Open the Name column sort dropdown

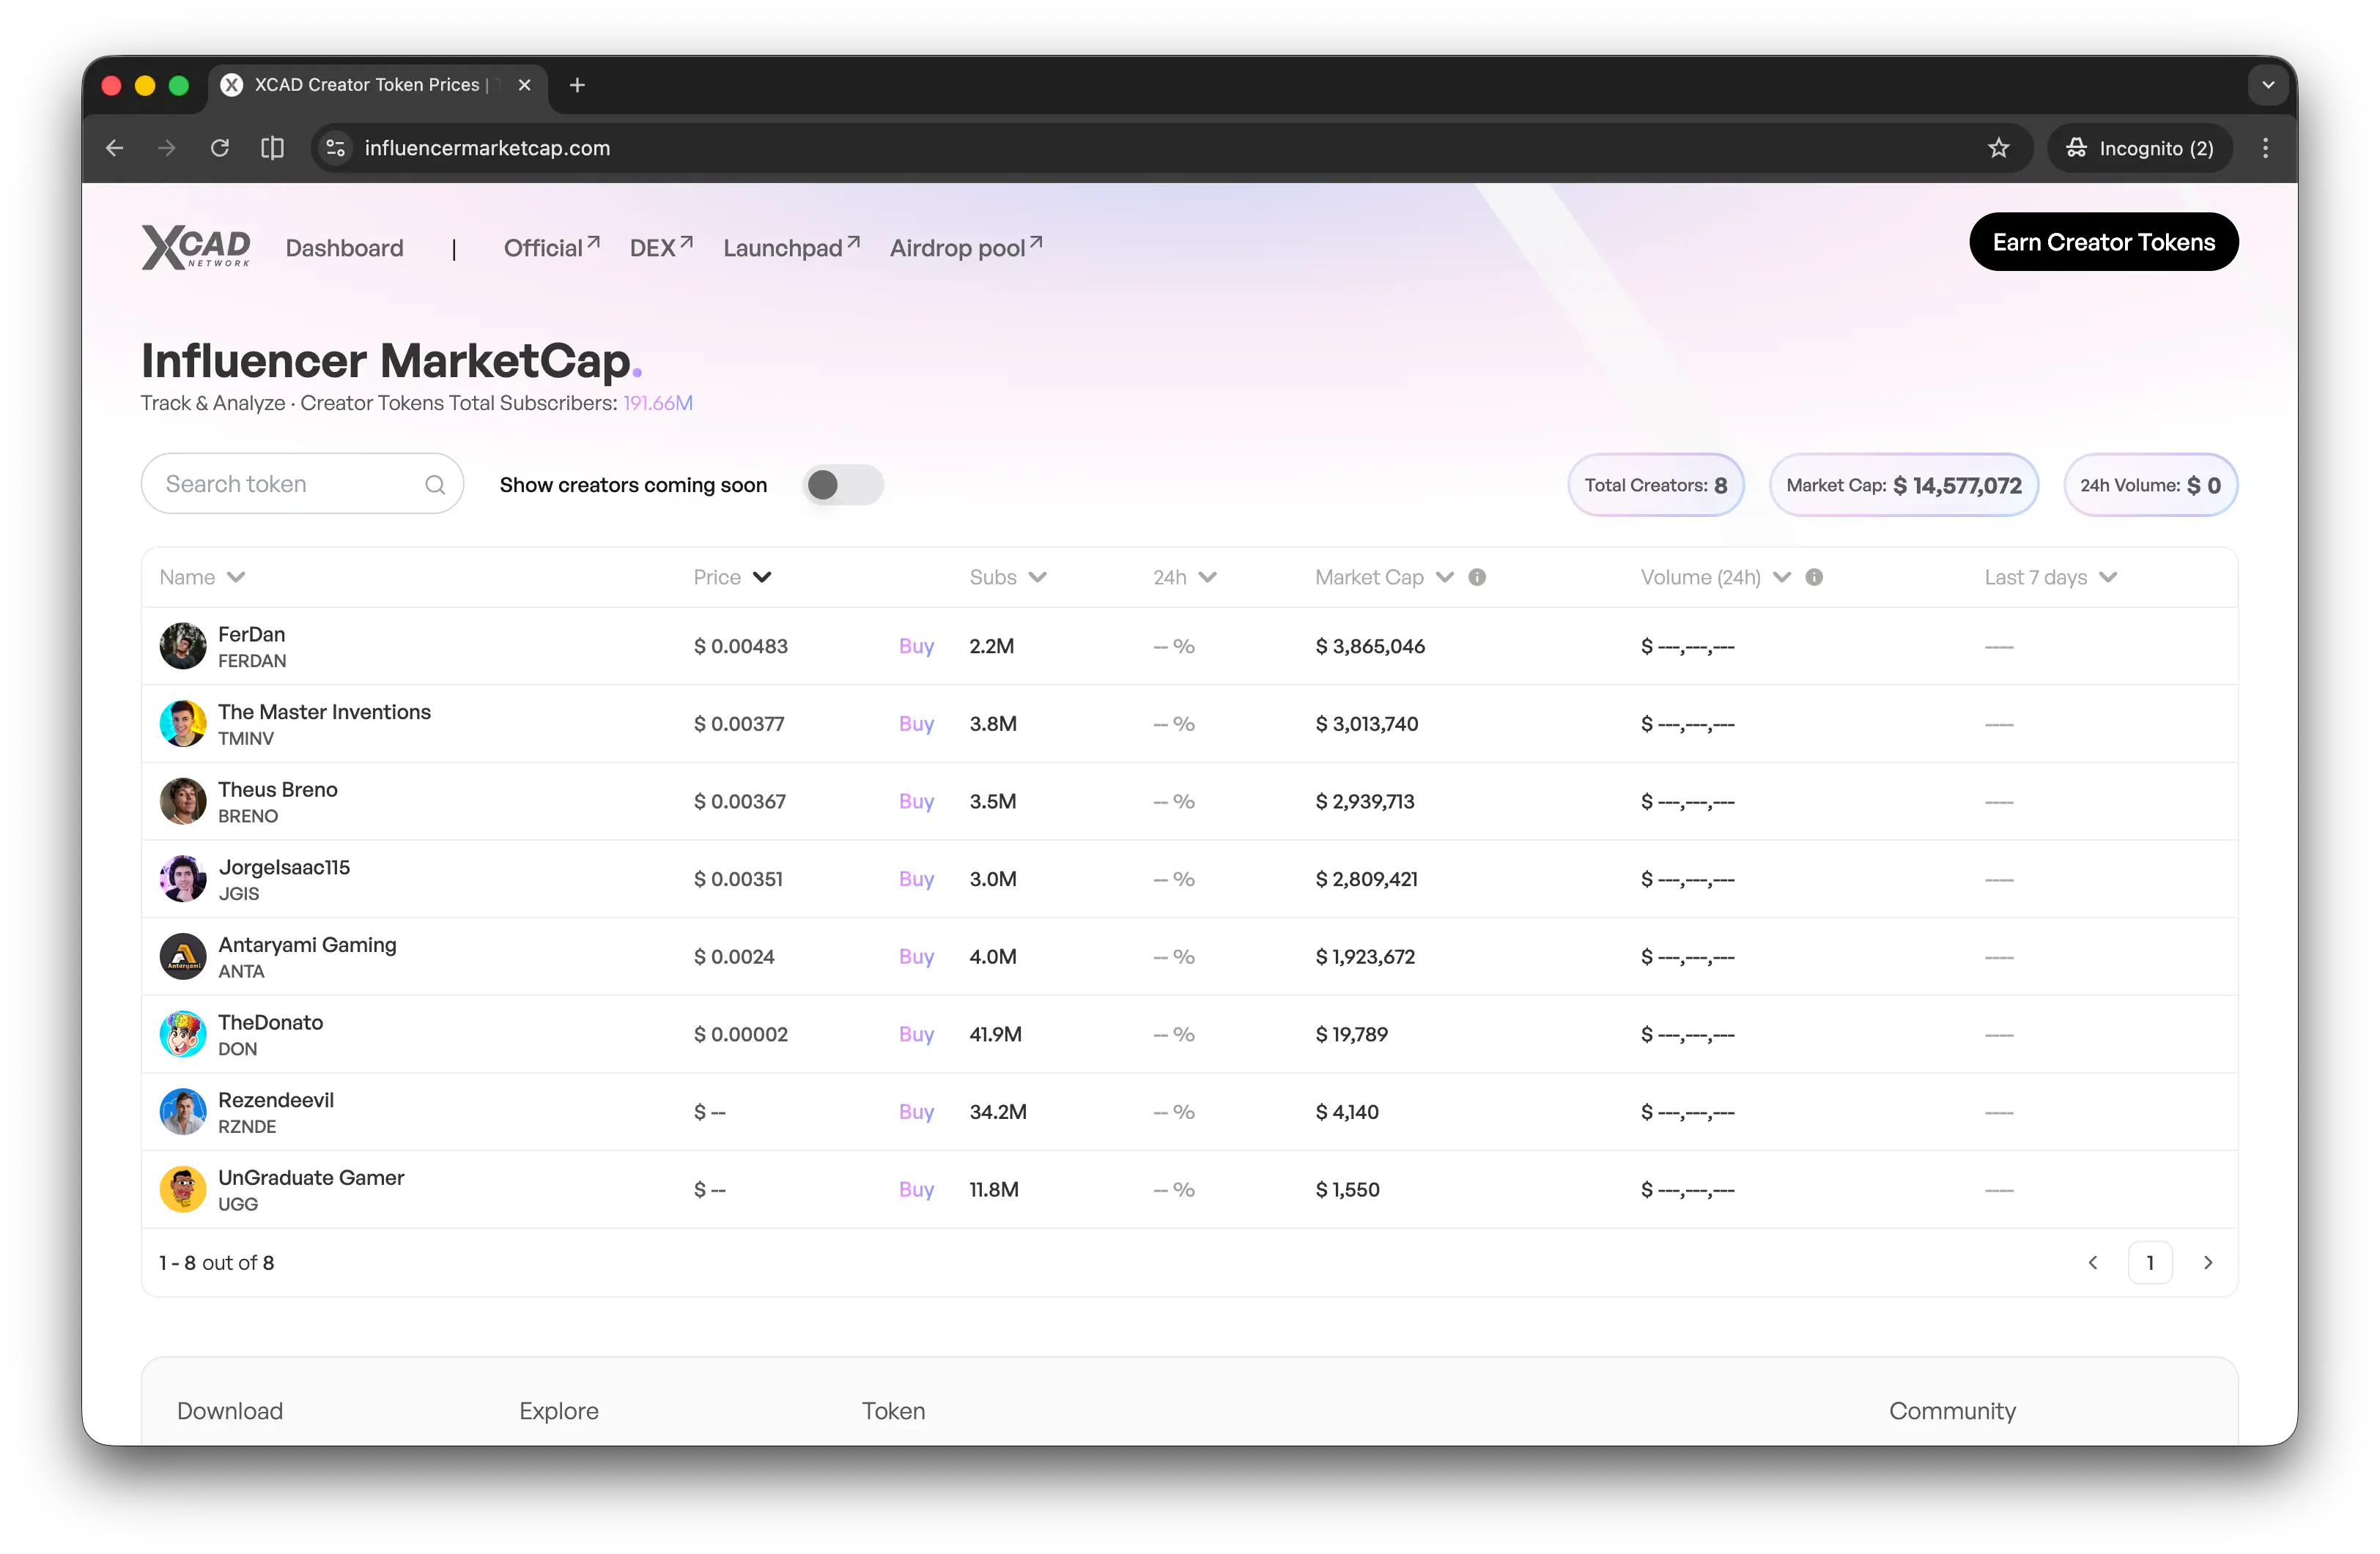237,578
